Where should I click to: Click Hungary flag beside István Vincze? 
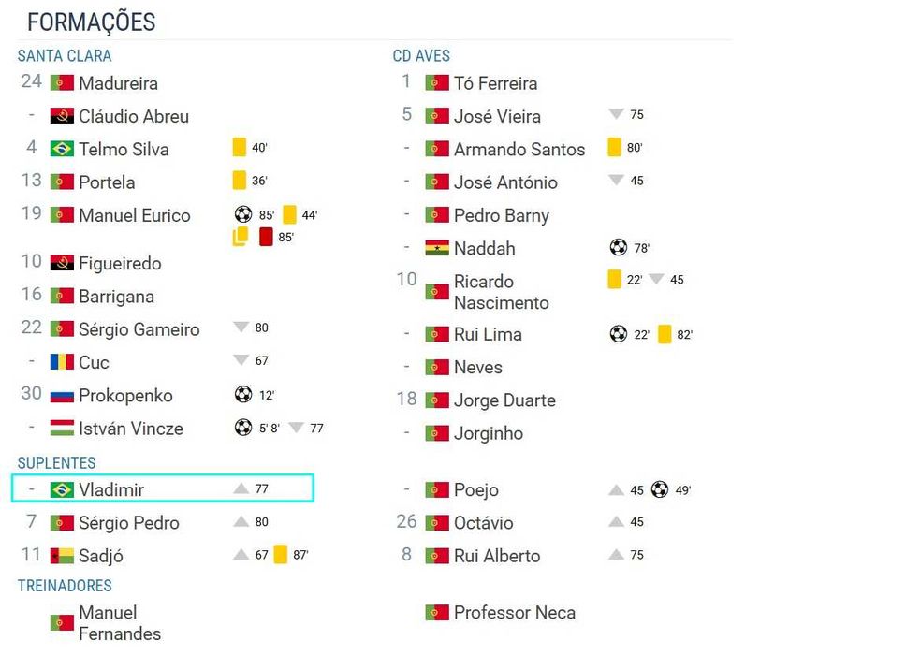[62, 429]
